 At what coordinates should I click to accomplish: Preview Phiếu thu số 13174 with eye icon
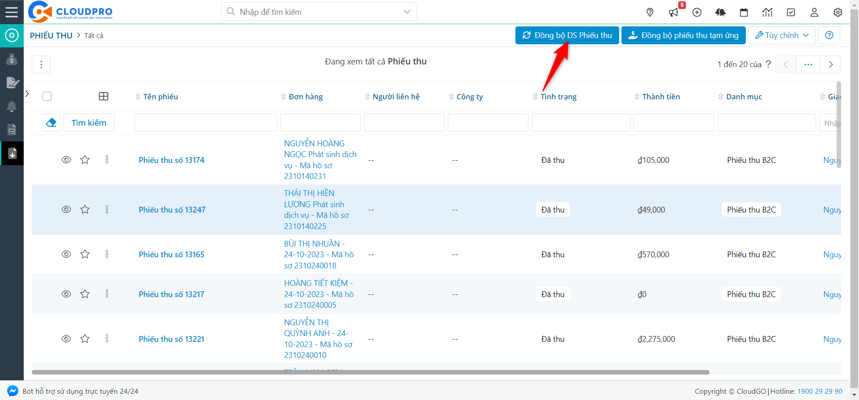click(66, 160)
